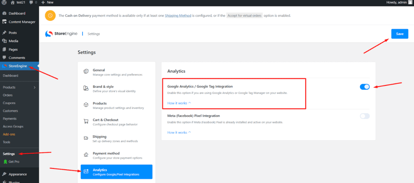This screenshot has height=183, width=414.
Task: Open the General settings tab
Action: (x=116, y=72)
